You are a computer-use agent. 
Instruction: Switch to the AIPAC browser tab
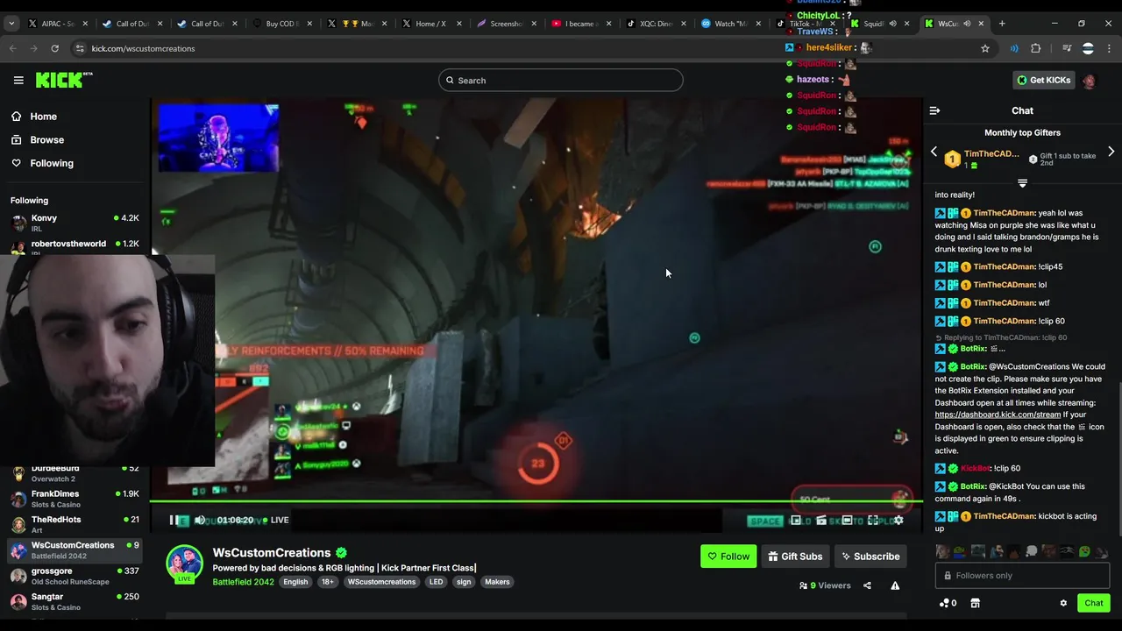pos(59,24)
